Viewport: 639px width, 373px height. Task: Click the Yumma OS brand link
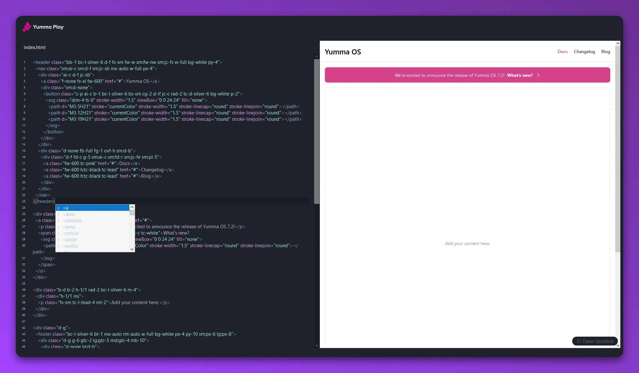pos(343,52)
